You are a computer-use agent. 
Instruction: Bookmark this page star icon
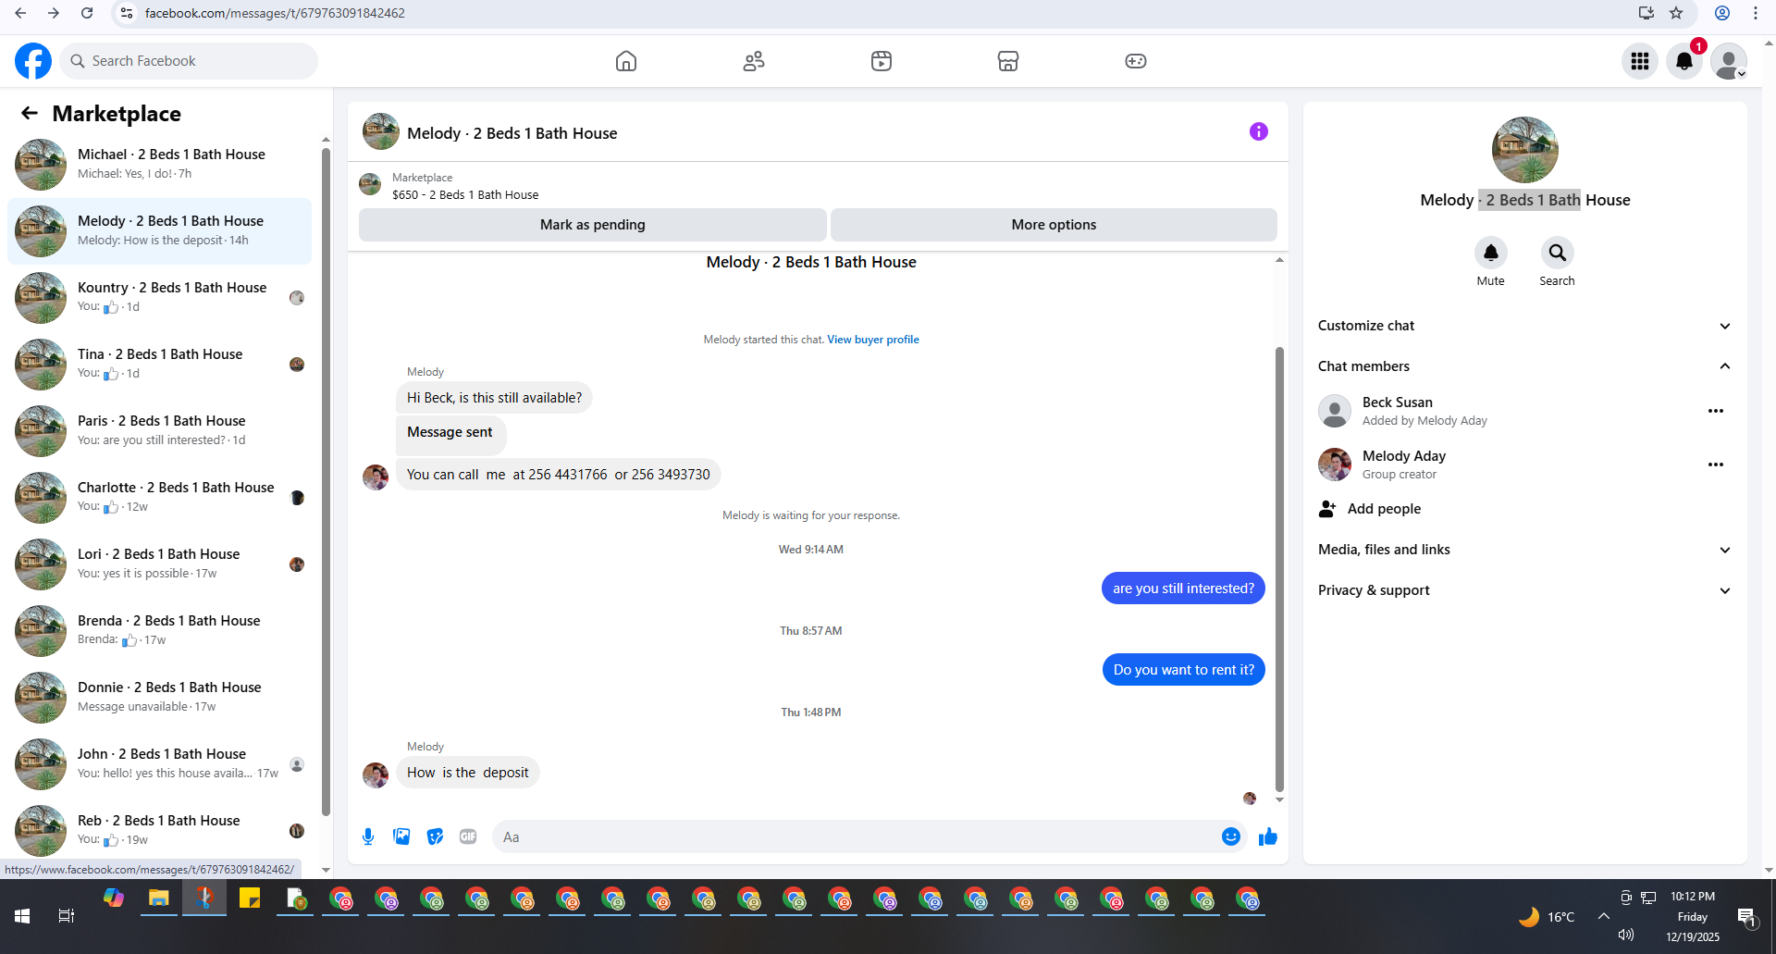click(x=1676, y=13)
